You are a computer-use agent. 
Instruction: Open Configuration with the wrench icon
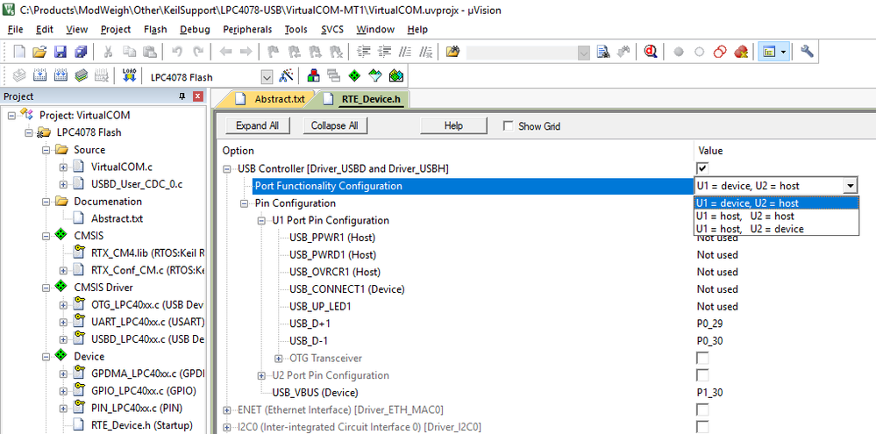(807, 52)
